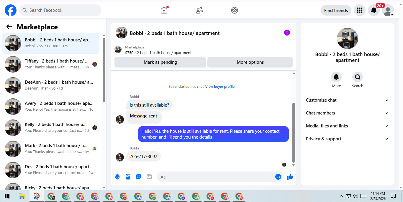Expand Privacy & support section
Screen dimensions: 403x202
click(347, 139)
